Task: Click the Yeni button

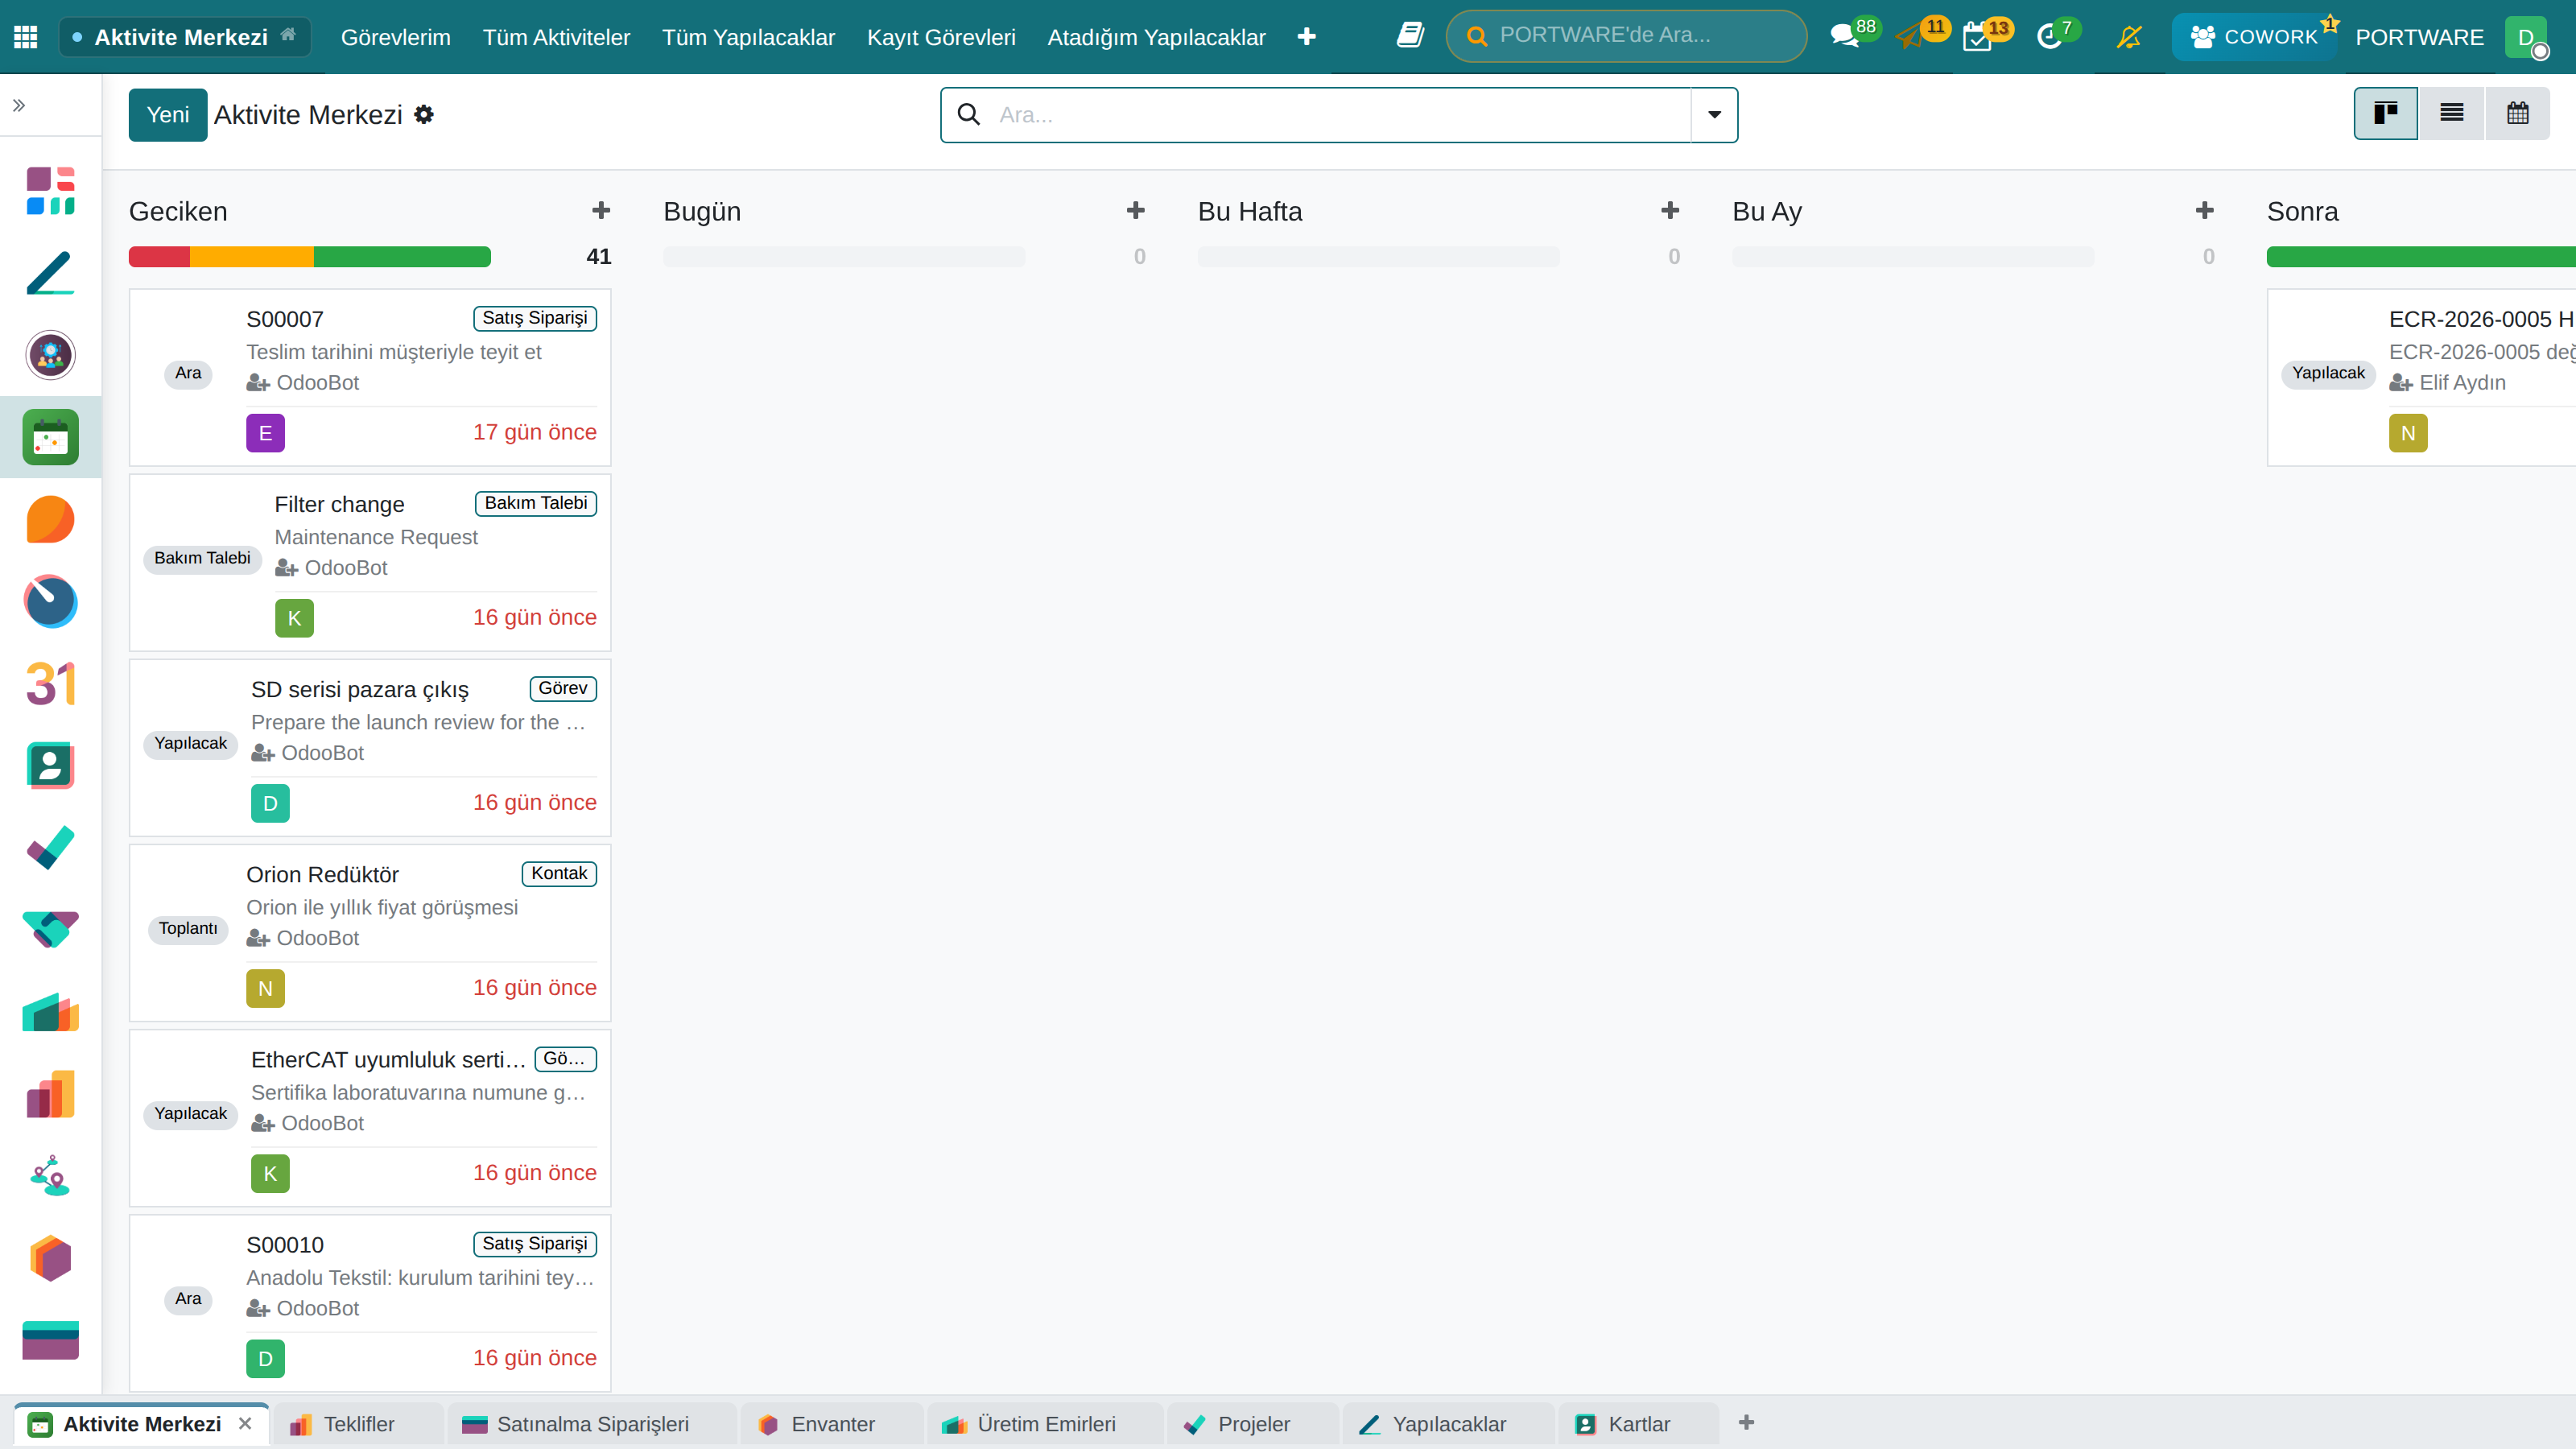Action: (168, 115)
